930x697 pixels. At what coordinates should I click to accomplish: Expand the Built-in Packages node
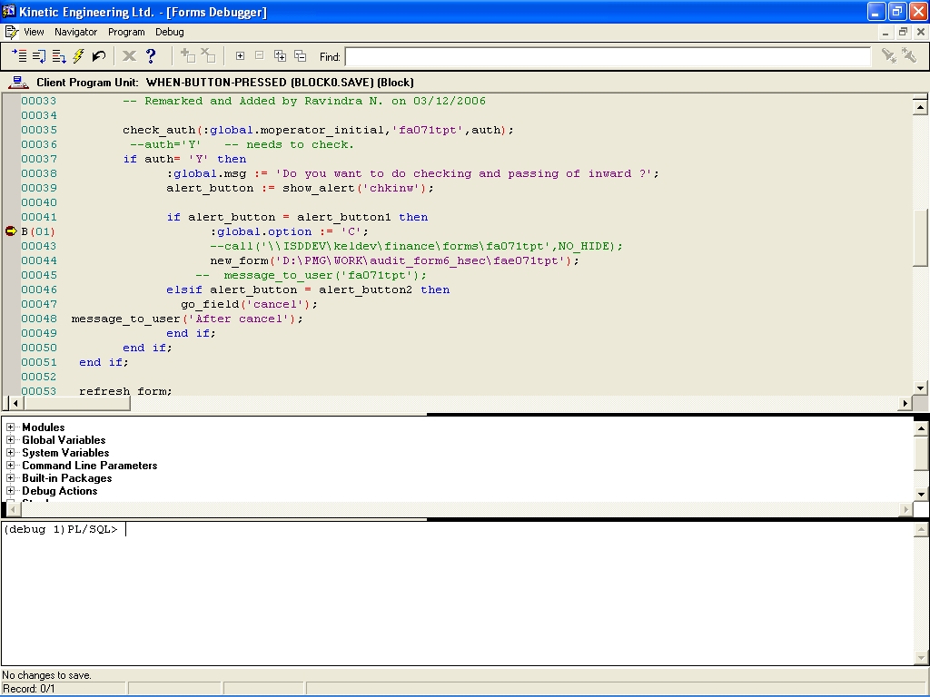point(11,478)
